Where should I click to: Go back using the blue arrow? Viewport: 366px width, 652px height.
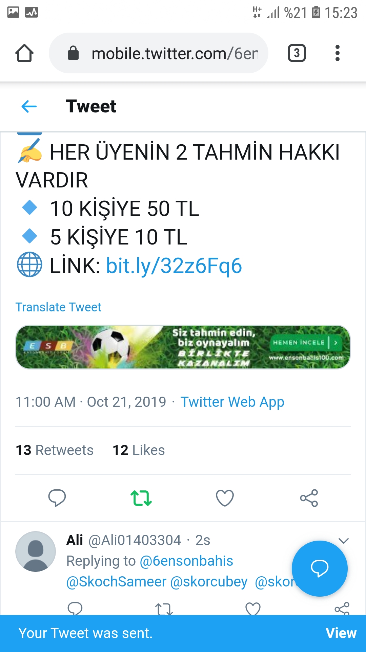[x=29, y=106]
